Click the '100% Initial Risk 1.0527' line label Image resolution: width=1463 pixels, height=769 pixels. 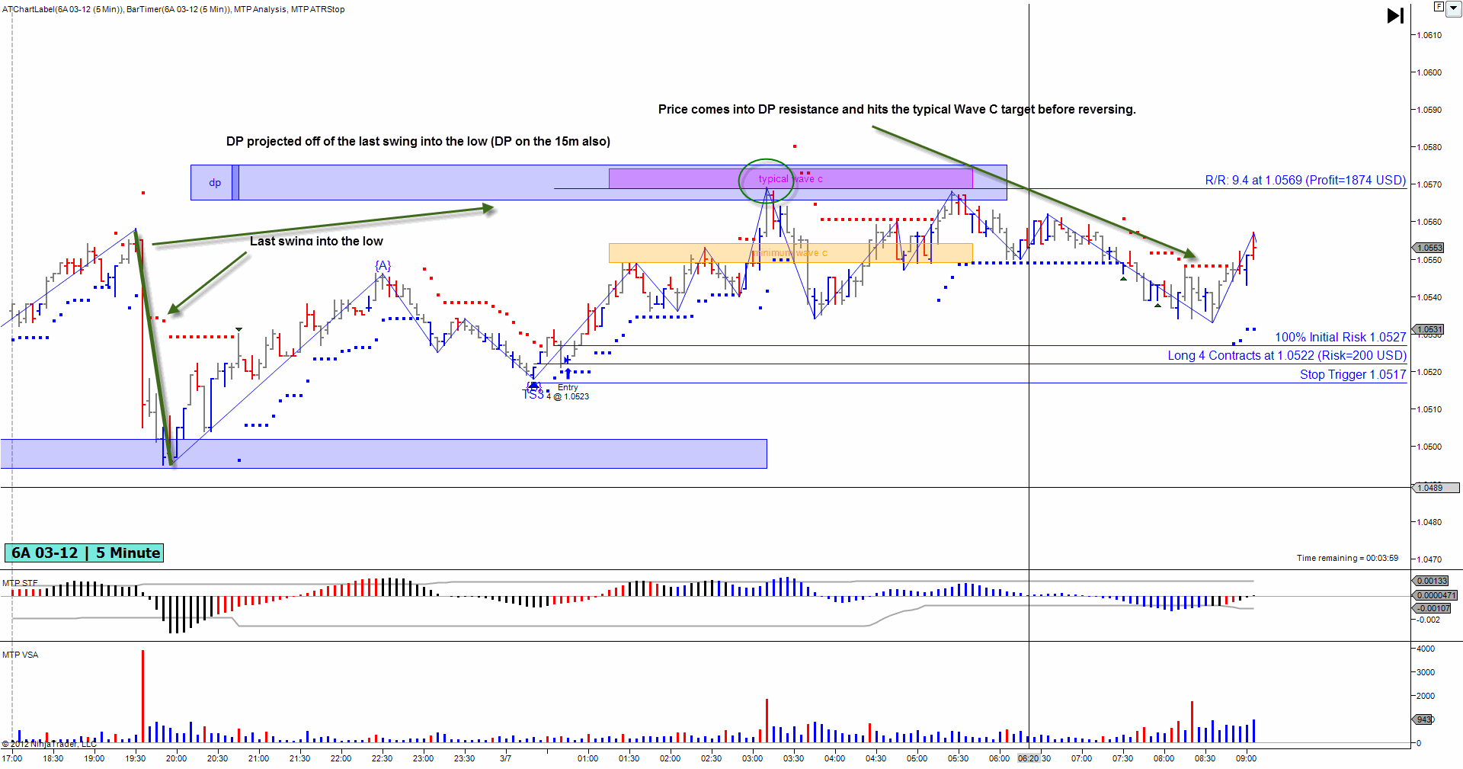tap(1340, 337)
